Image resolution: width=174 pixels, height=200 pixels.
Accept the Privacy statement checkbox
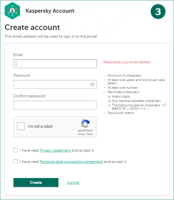(x=16, y=150)
